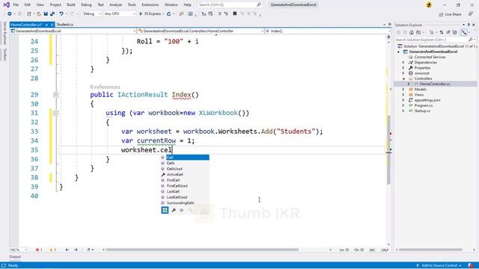Open the File menu
This screenshot has width=479, height=269.
click(x=16, y=4)
